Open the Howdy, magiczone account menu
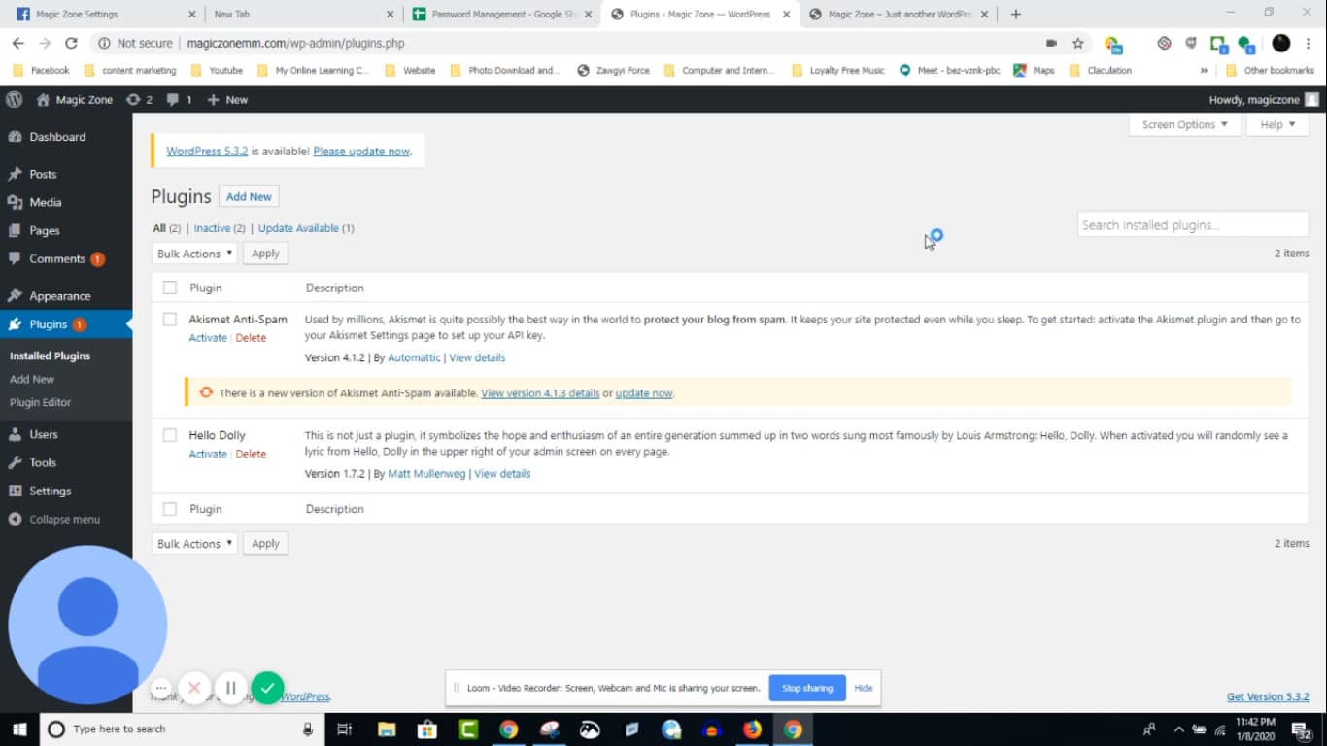The width and height of the screenshot is (1327, 746). click(x=1264, y=99)
